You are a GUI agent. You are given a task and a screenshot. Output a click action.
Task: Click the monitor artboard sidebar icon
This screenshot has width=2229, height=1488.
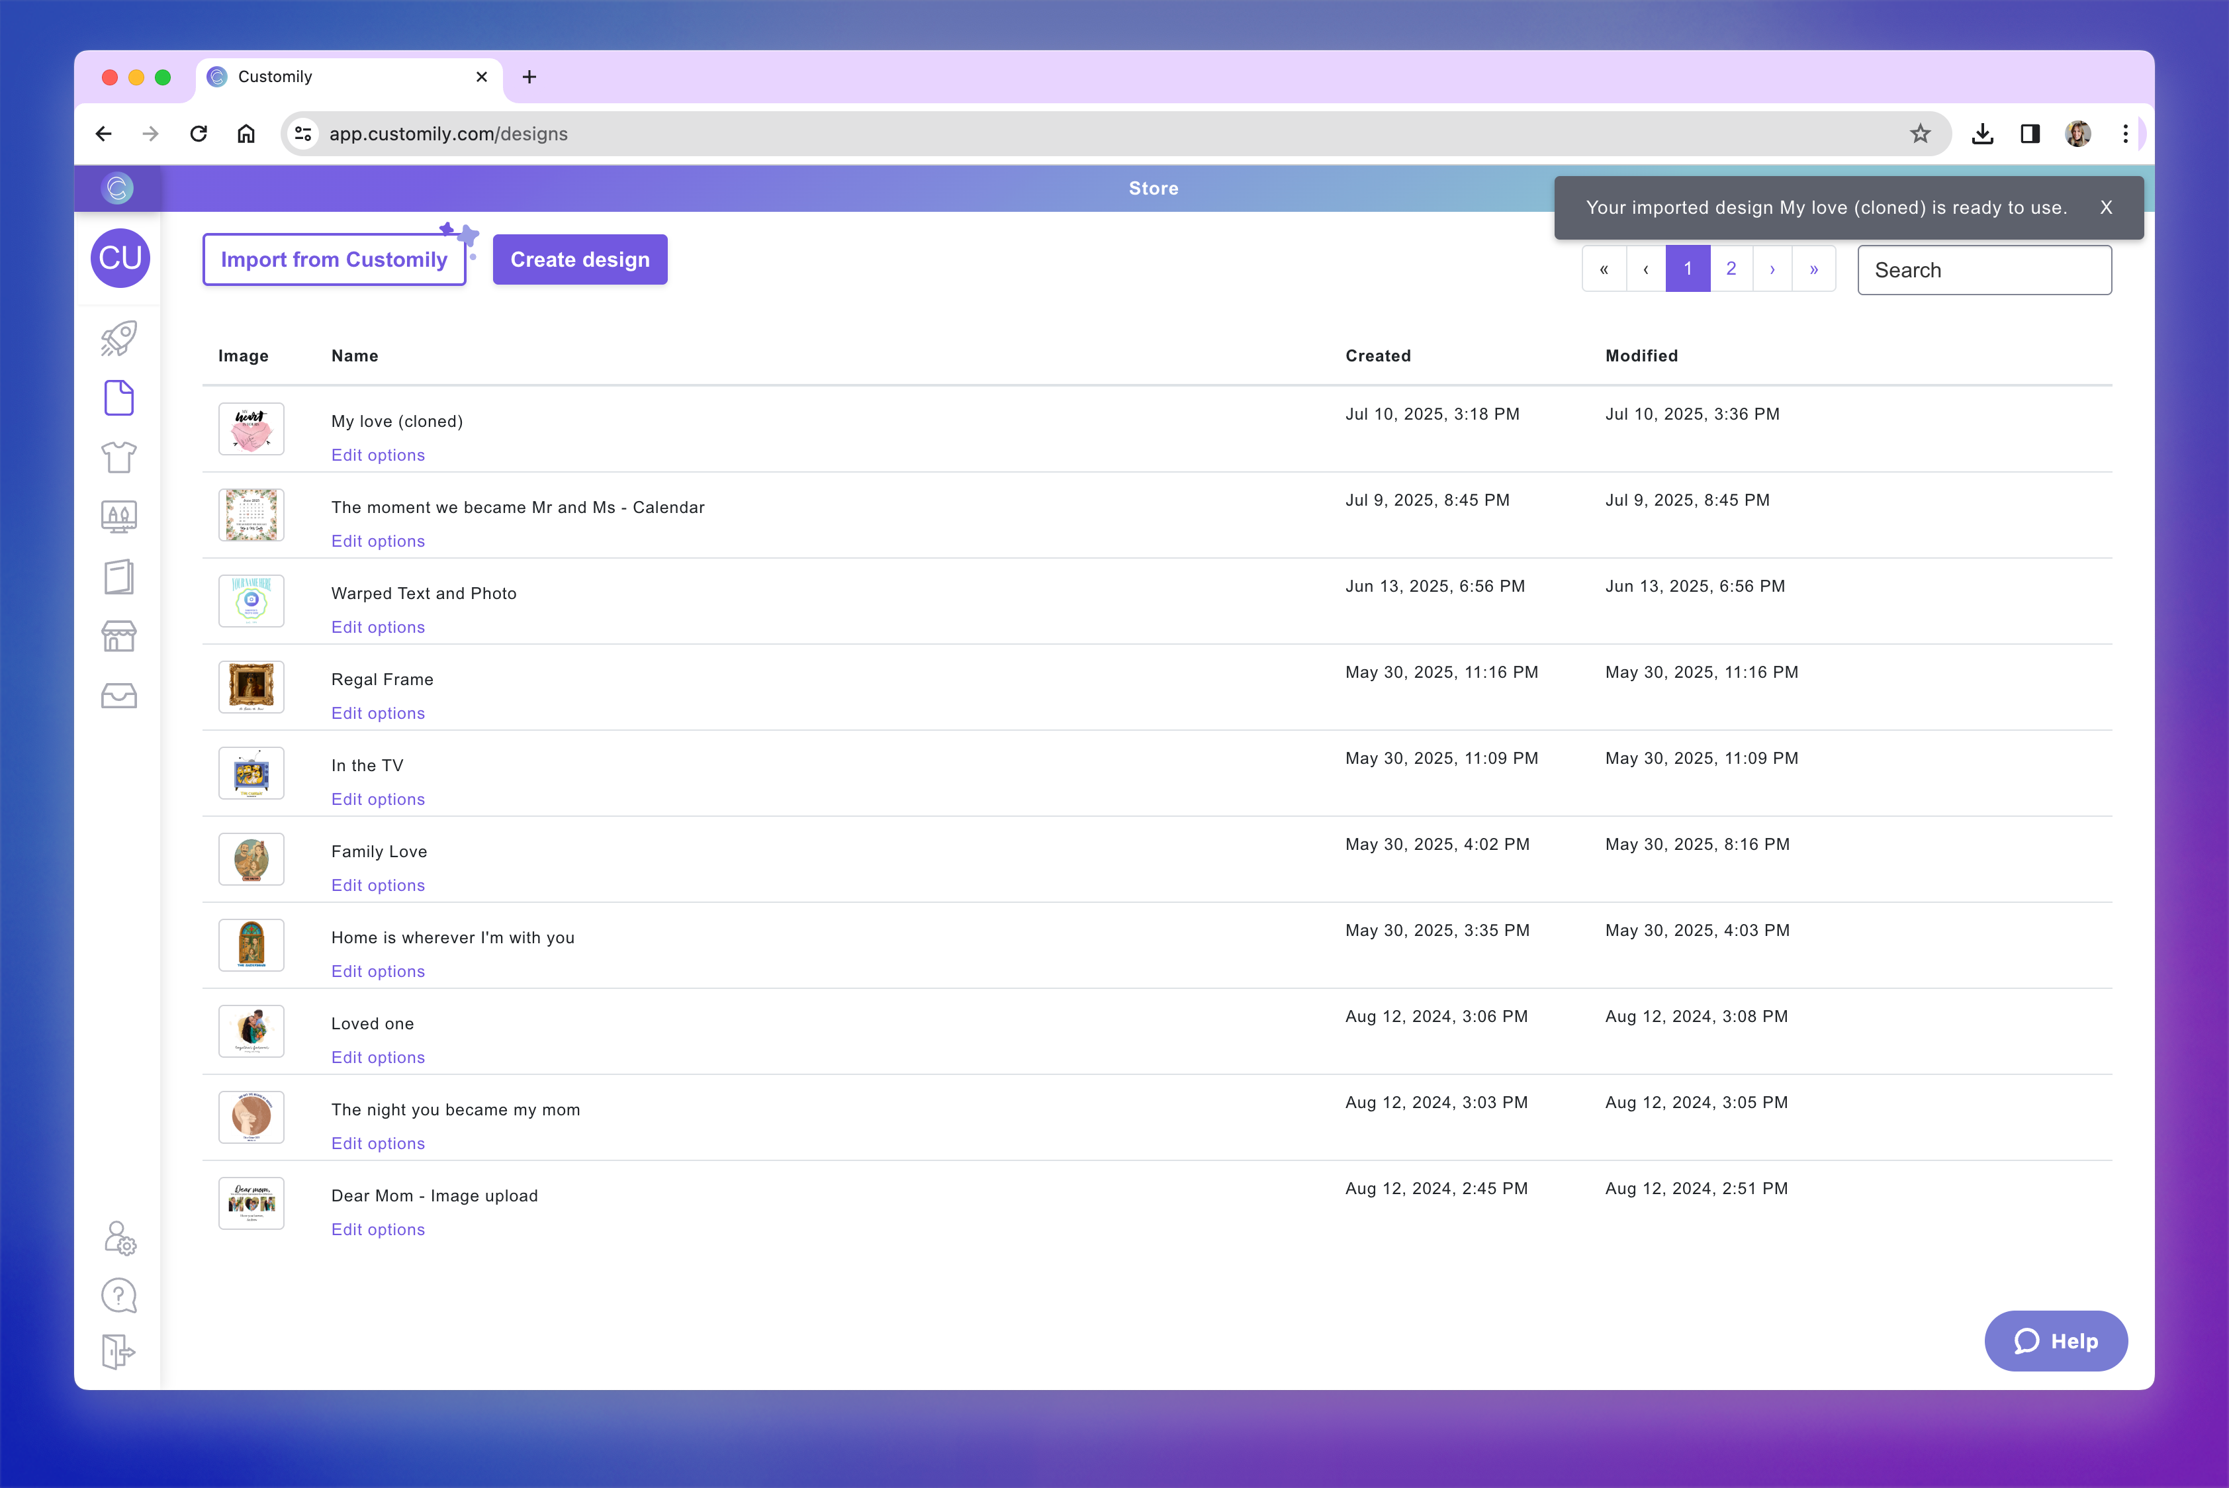pos(118,517)
